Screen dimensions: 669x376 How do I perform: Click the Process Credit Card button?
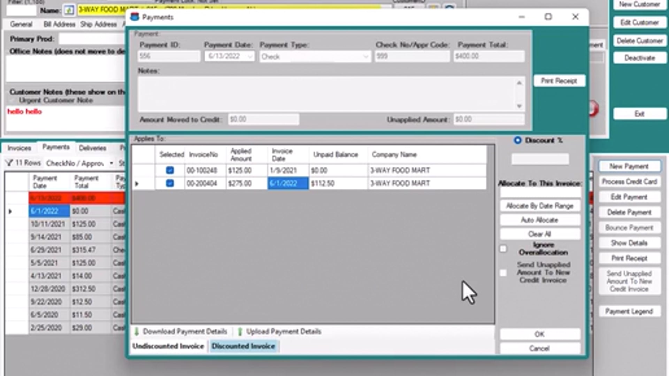[x=629, y=181]
